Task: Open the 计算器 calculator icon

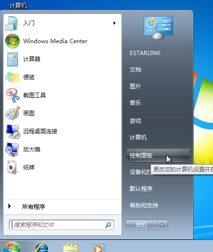Action: (x=12, y=59)
